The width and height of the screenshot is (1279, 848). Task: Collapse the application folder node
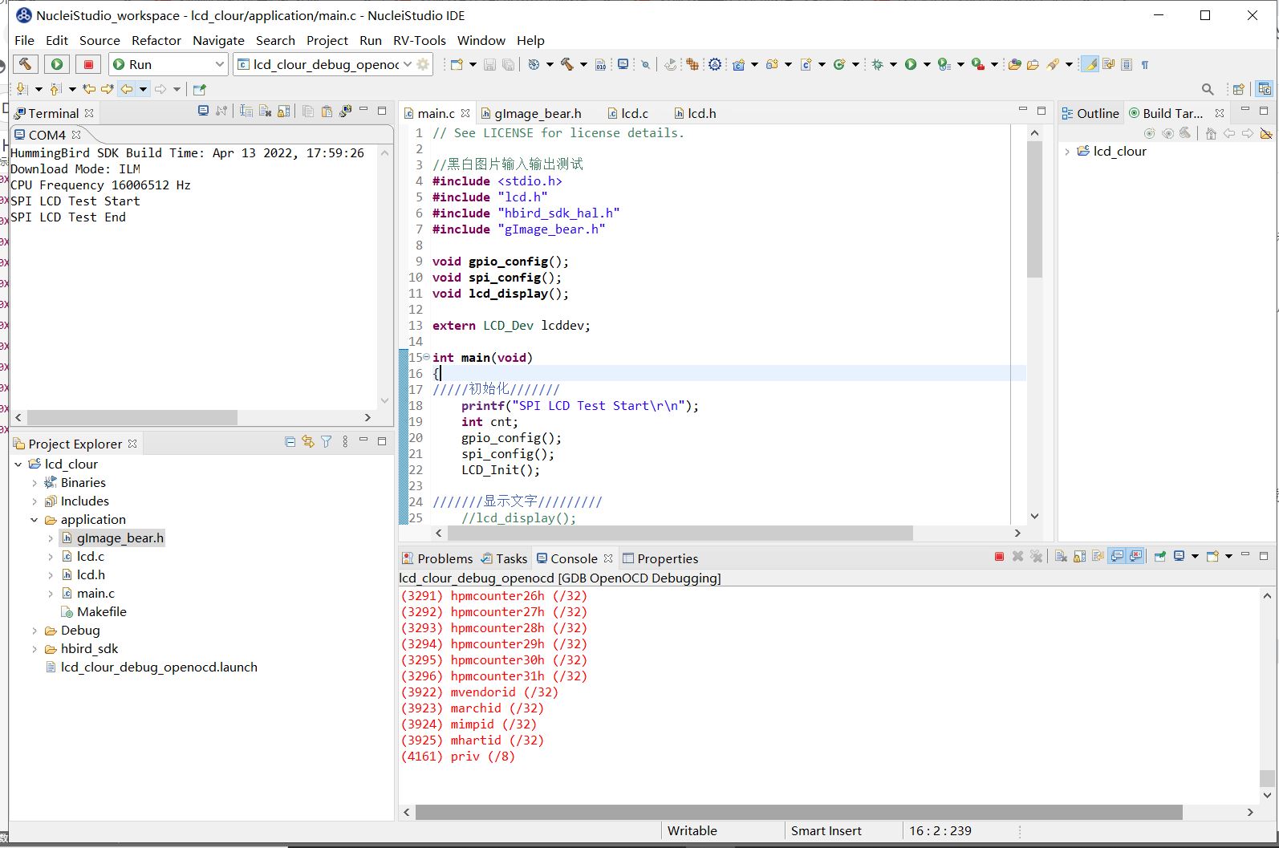pos(35,519)
